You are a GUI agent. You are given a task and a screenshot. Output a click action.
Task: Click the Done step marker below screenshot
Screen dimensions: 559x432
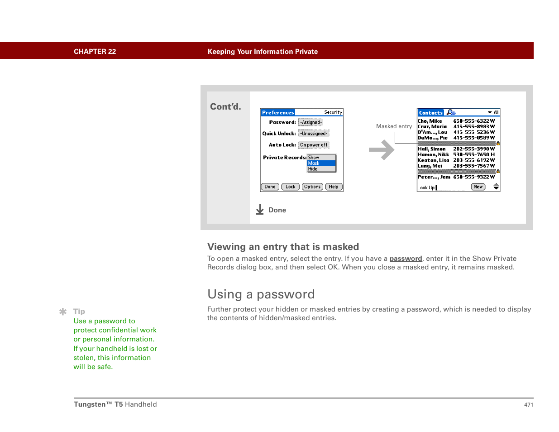point(271,210)
